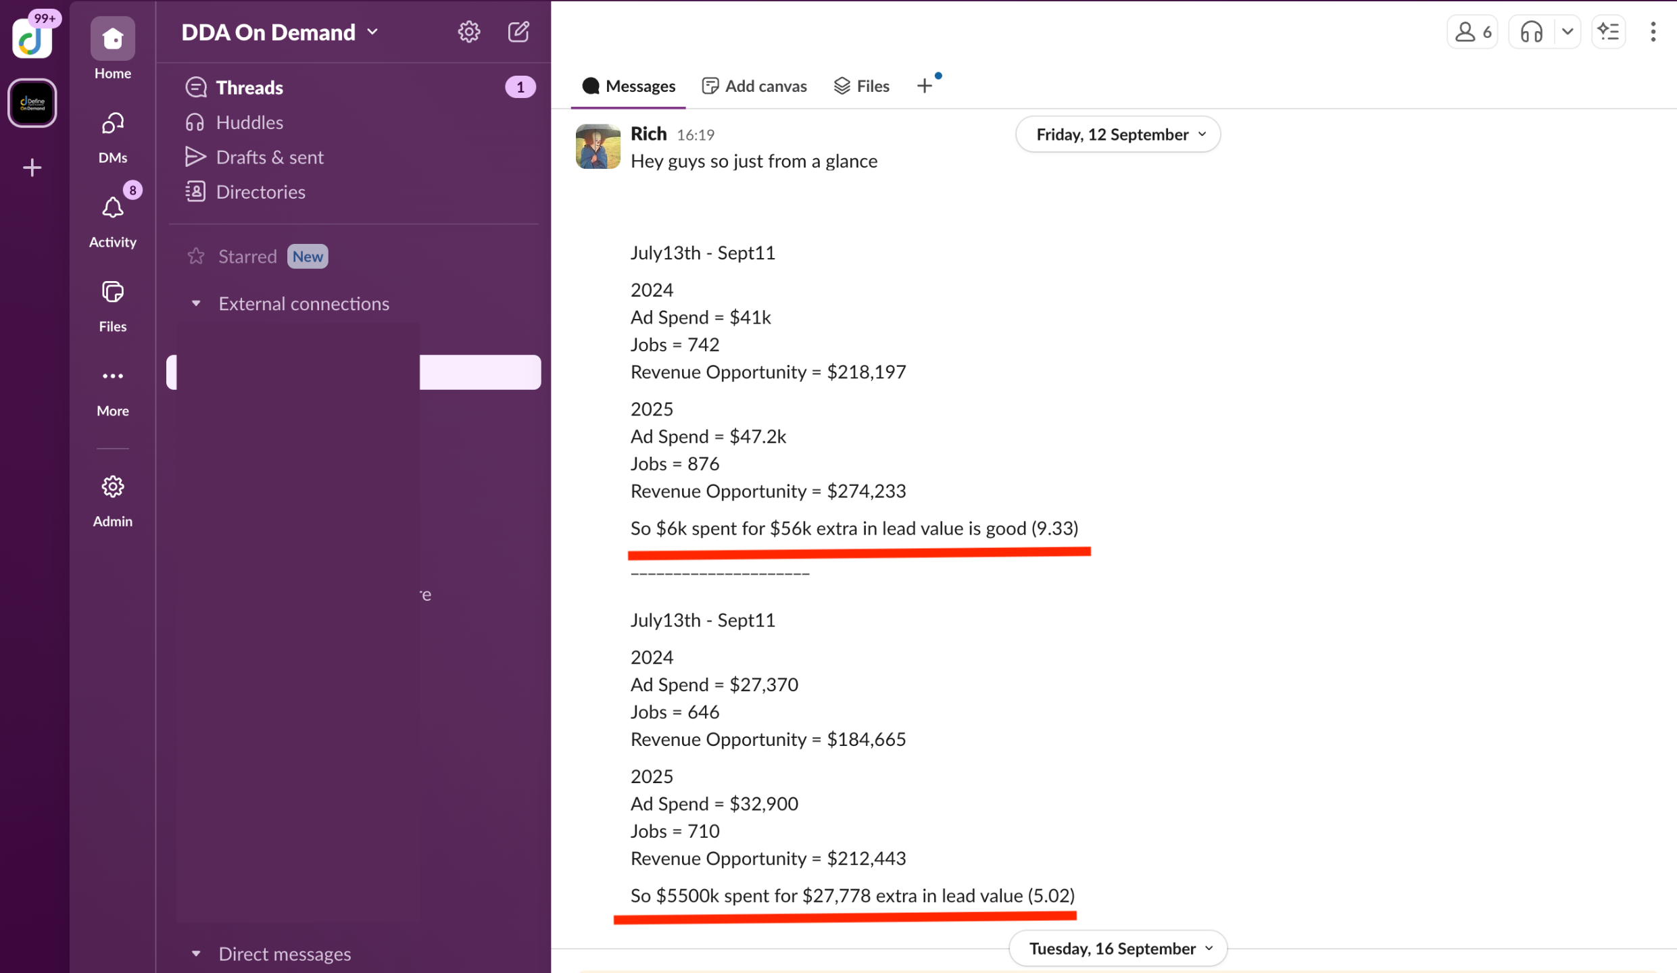Image resolution: width=1677 pixels, height=973 pixels.
Task: Open the Files sidebar icon
Action: click(112, 293)
